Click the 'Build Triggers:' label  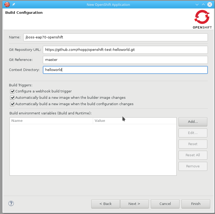pyautogui.click(x=21, y=85)
